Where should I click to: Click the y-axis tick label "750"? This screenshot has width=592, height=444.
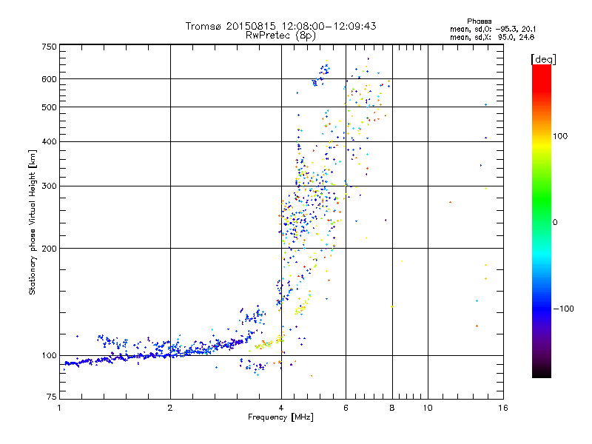point(49,47)
